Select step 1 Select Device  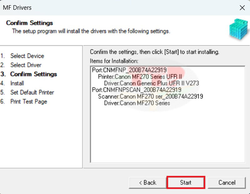[x=27, y=56]
